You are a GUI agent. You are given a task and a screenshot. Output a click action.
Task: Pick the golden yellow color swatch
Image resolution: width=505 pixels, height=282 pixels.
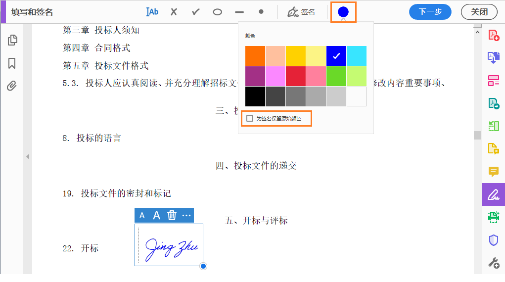click(x=296, y=56)
